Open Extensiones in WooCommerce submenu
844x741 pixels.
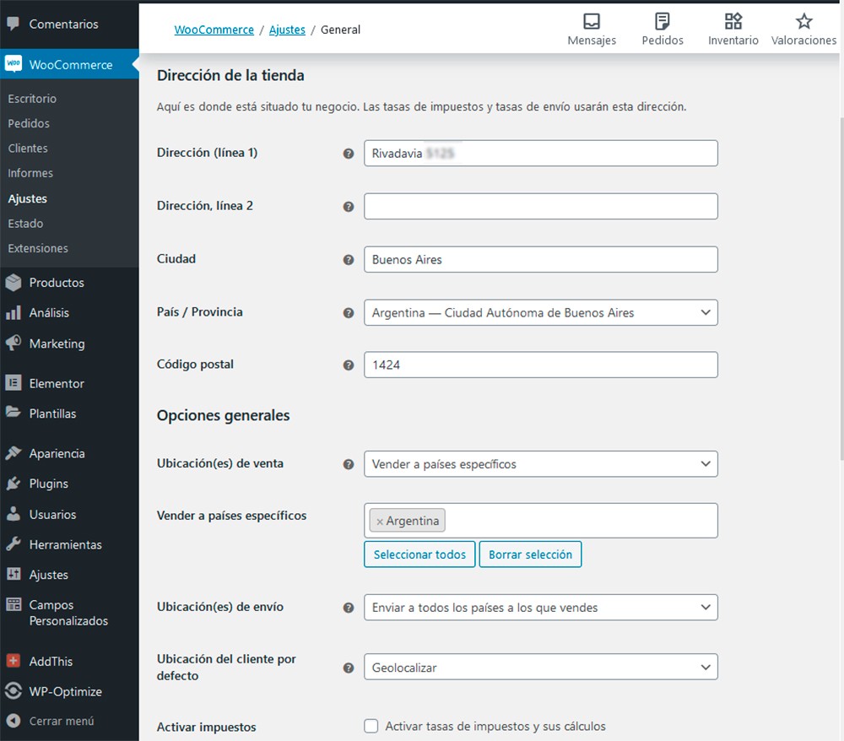tap(38, 248)
